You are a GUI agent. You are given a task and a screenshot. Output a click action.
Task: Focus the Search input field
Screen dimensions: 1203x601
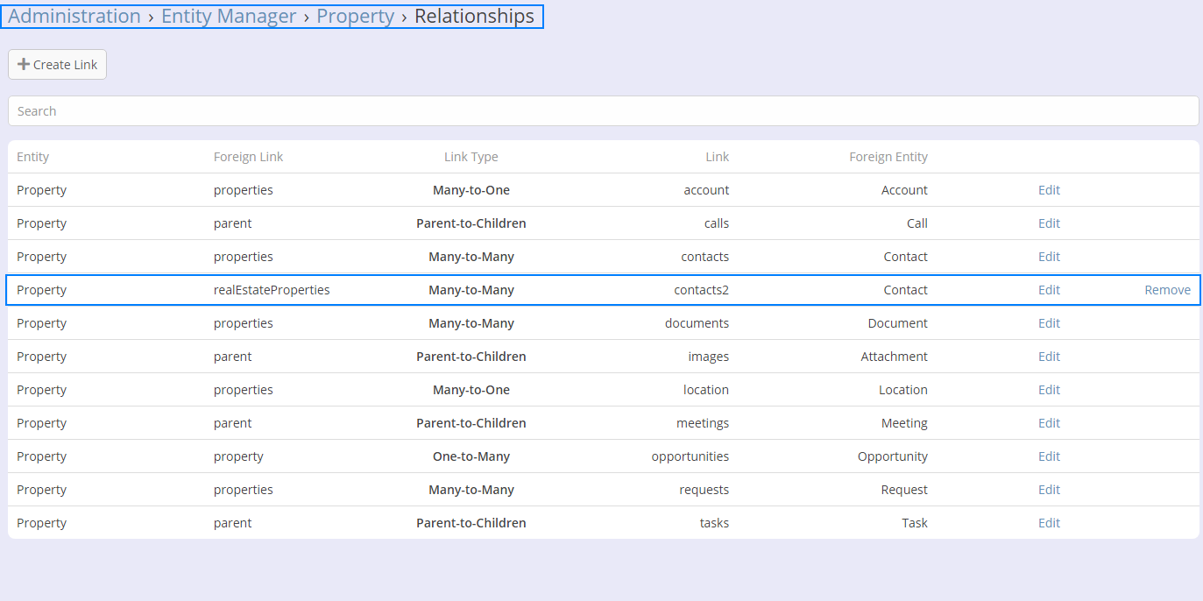coord(603,111)
